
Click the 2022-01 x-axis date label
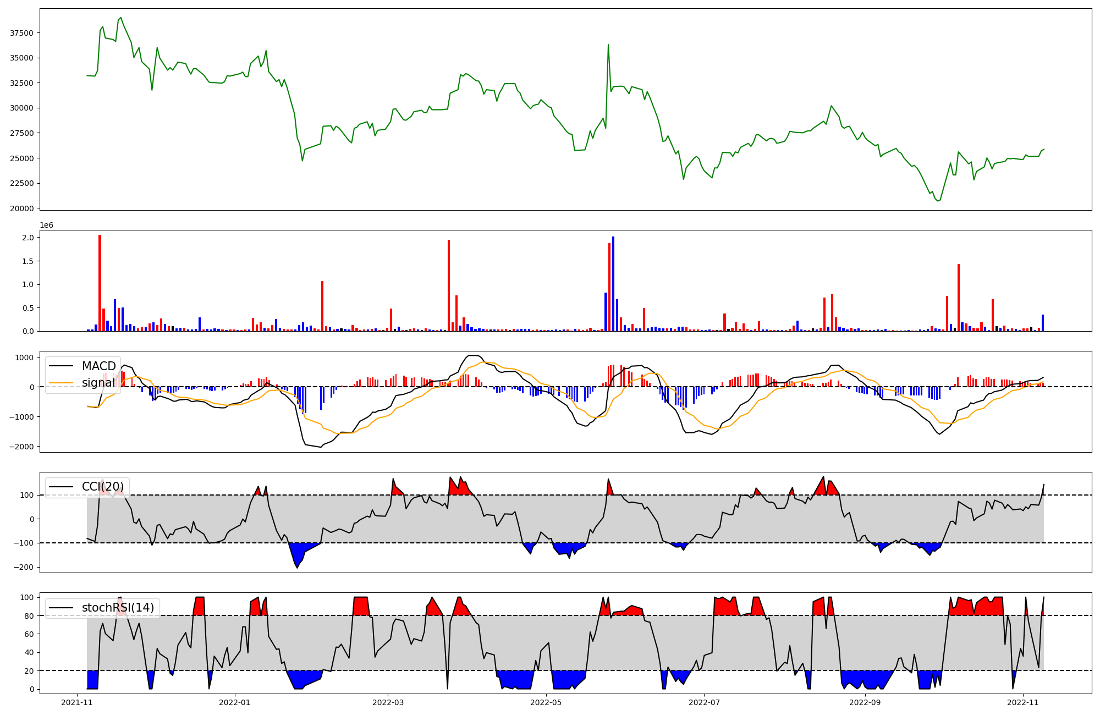tap(235, 702)
